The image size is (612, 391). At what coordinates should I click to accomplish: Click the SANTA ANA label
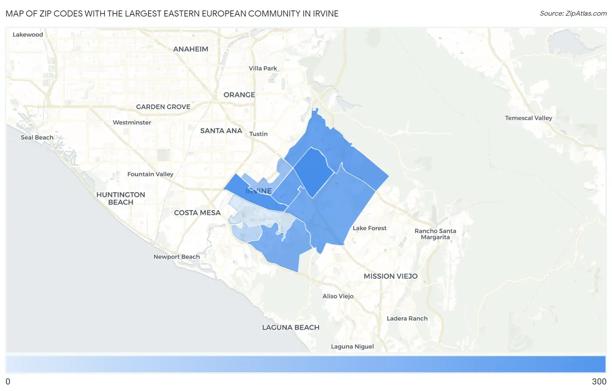pyautogui.click(x=221, y=130)
